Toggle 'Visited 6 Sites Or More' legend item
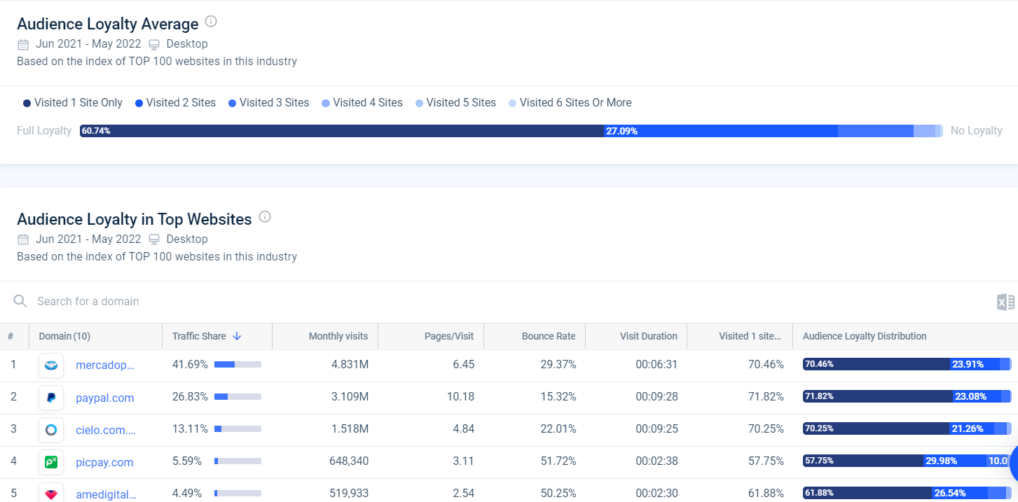Image resolution: width=1018 pixels, height=502 pixels. pyautogui.click(x=570, y=103)
